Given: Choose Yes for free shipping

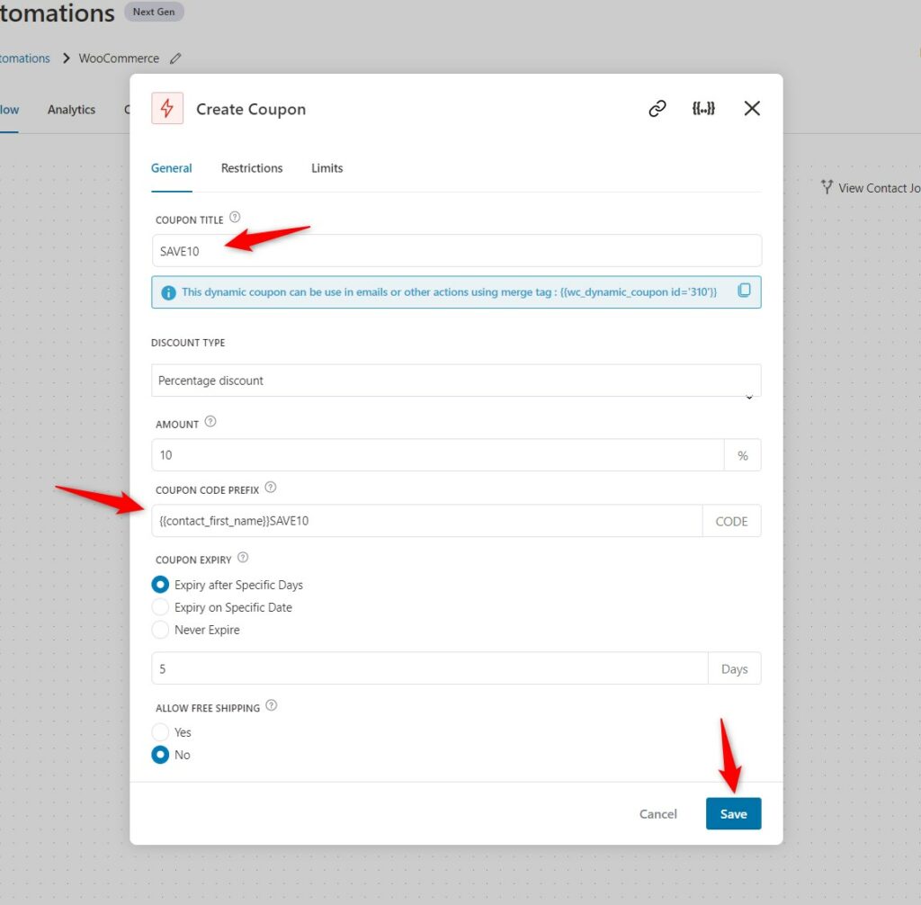Looking at the screenshot, I should (160, 732).
